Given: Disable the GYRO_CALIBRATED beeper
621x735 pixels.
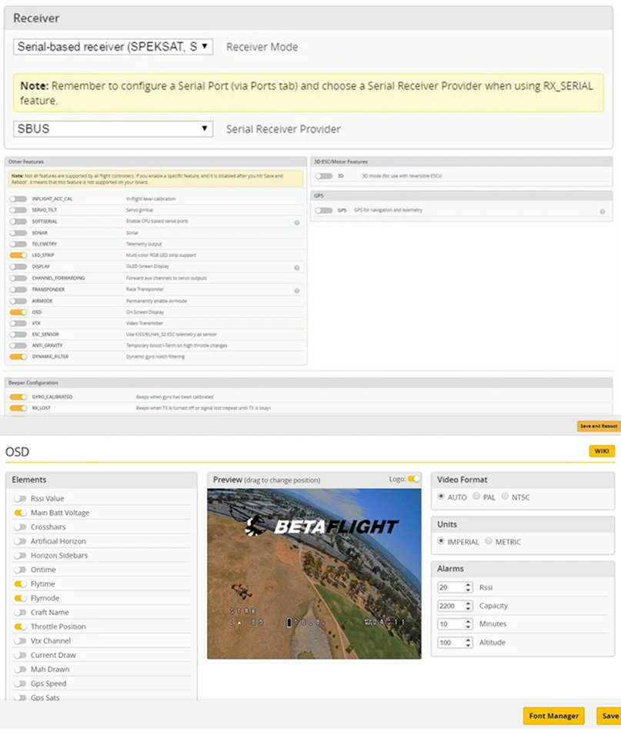Looking at the screenshot, I should click(18, 397).
